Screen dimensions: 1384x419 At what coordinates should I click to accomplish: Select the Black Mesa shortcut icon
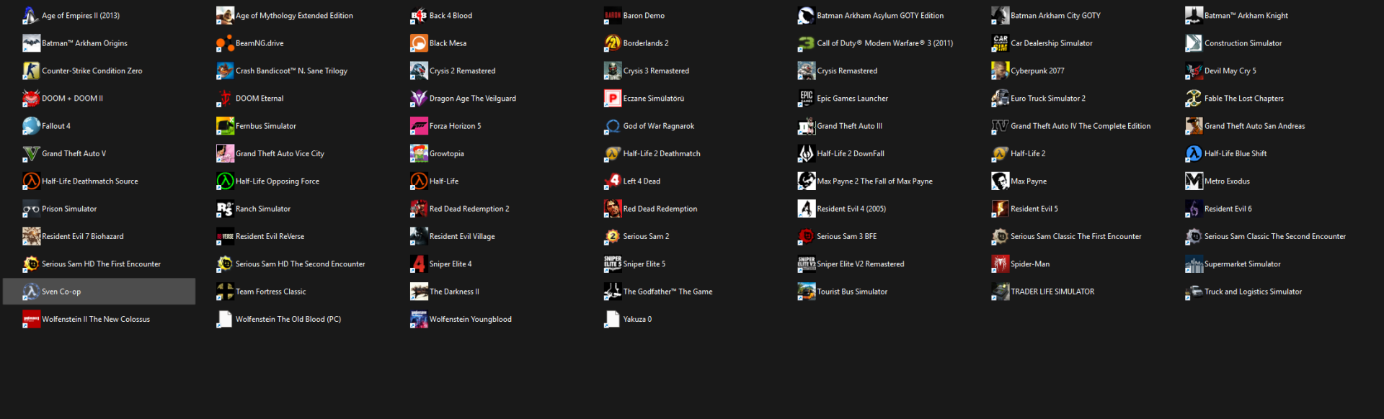coord(419,43)
